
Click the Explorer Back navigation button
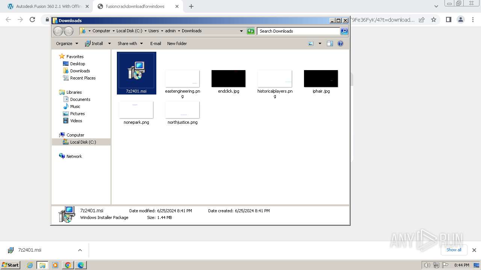pyautogui.click(x=58, y=31)
